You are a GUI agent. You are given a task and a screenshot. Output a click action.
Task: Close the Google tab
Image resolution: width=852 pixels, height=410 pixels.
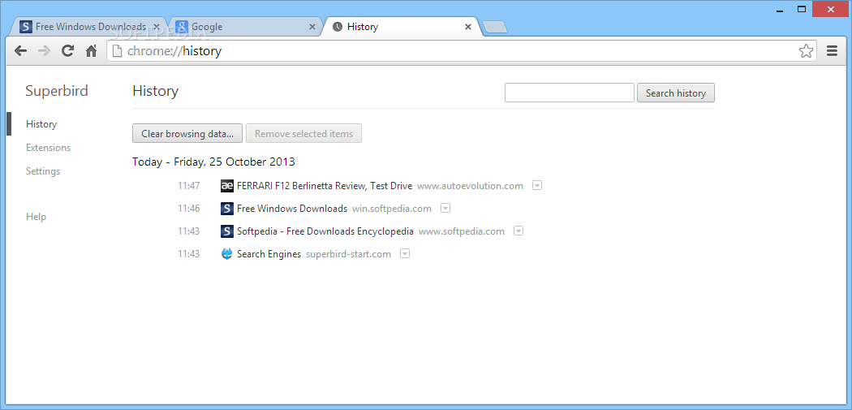tap(312, 27)
